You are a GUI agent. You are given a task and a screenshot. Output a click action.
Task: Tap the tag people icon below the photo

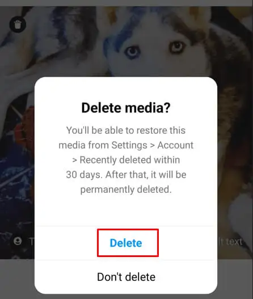point(18,241)
